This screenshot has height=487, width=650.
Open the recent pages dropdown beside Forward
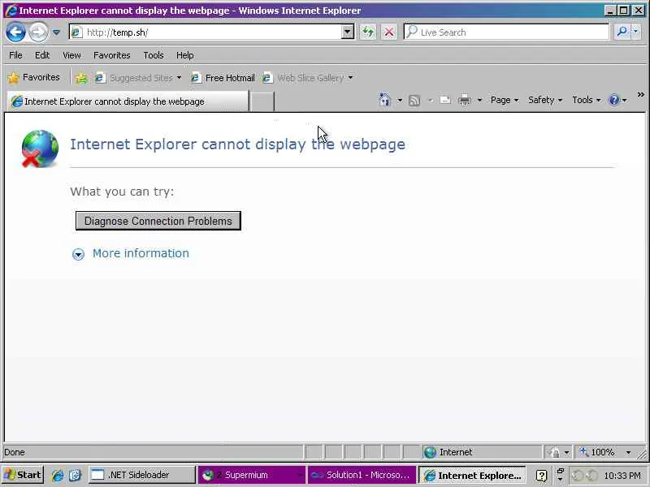tap(56, 32)
